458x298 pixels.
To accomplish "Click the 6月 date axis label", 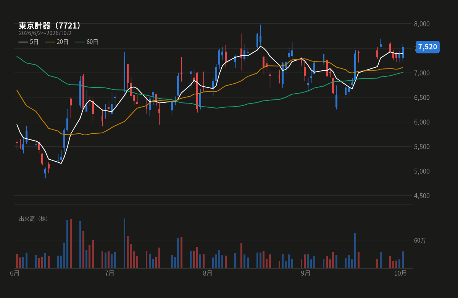I will pyautogui.click(x=15, y=273).
